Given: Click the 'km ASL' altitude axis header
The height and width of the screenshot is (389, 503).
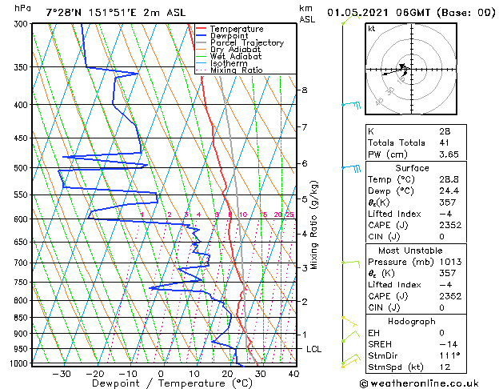Looking at the screenshot, I should pos(307,14).
